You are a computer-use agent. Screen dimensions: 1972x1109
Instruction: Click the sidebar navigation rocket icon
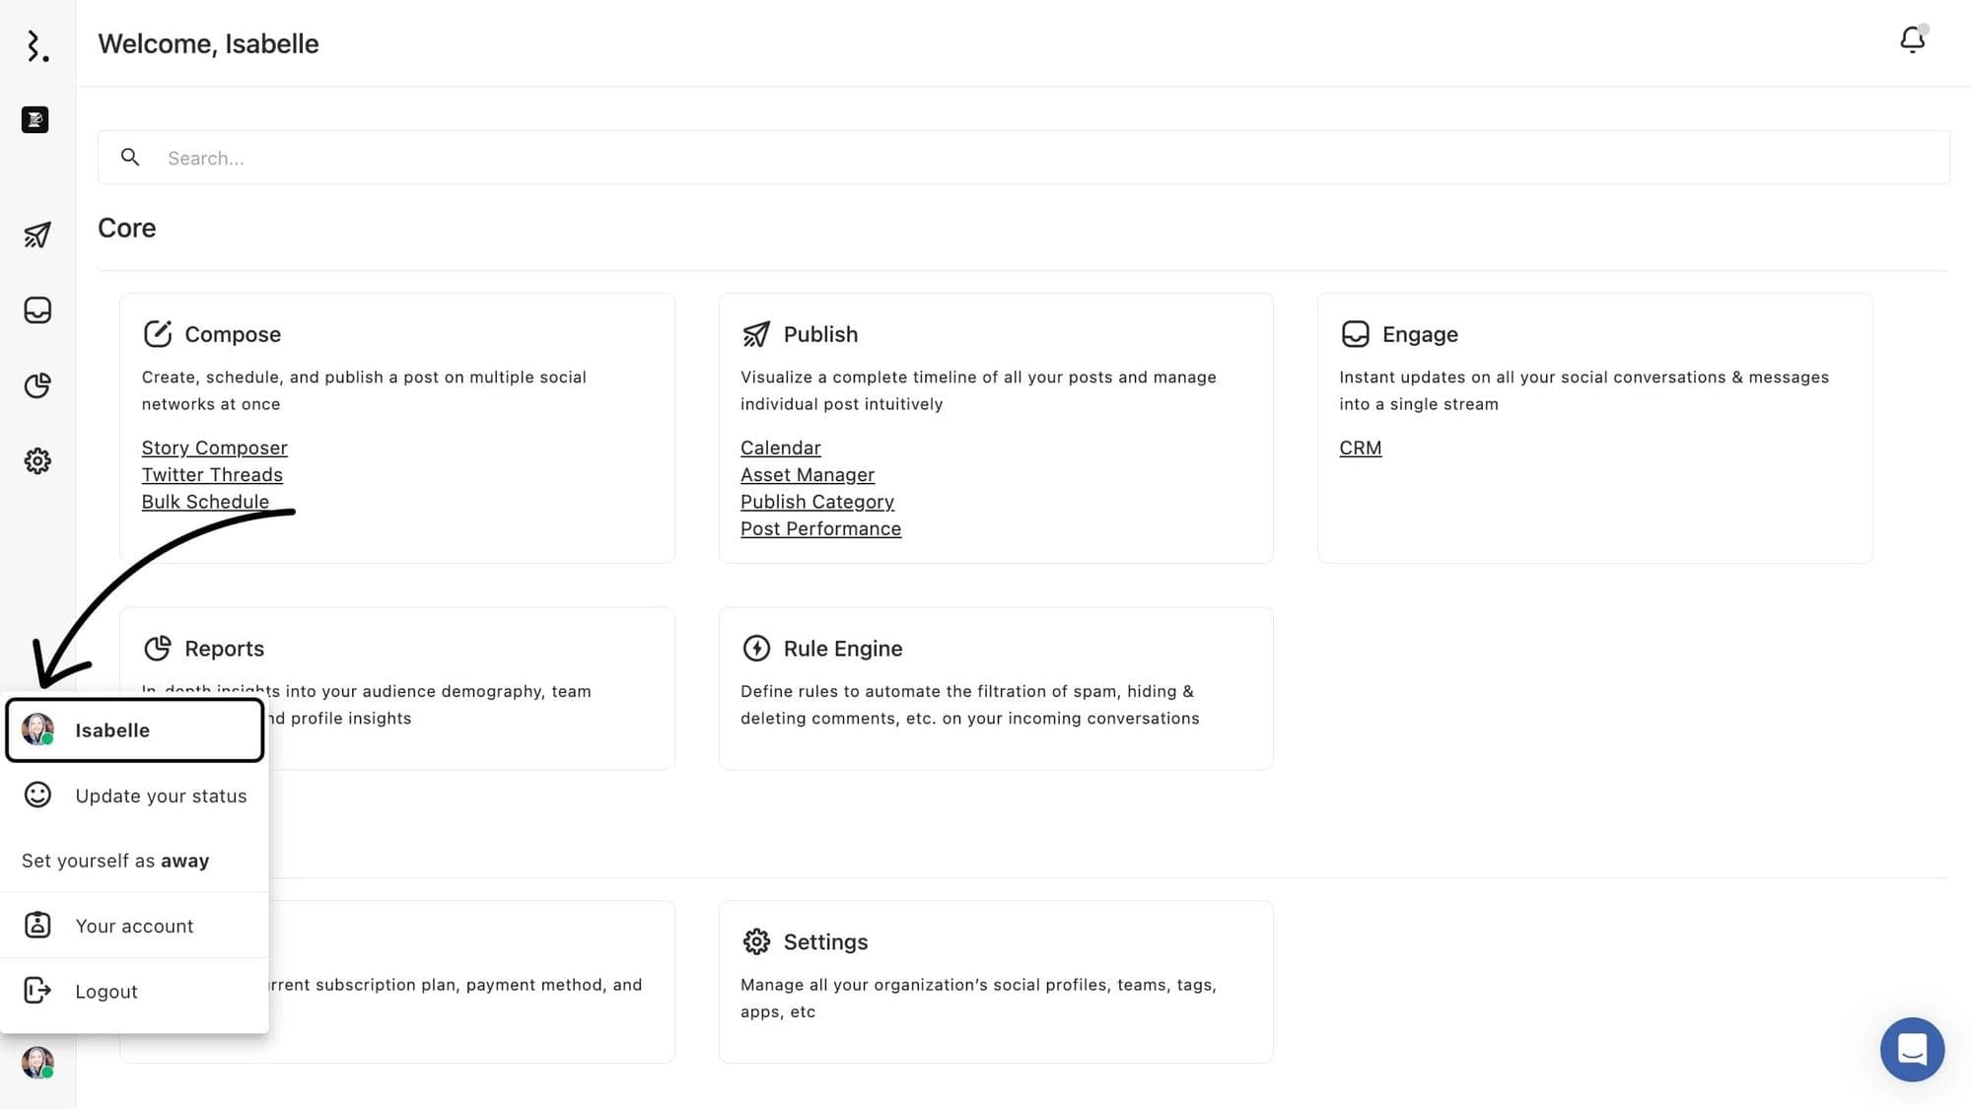[x=36, y=235]
